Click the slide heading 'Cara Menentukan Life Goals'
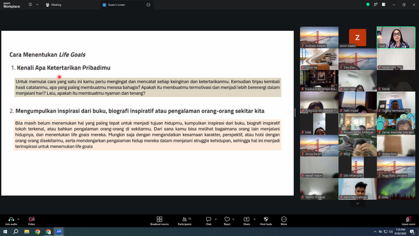This screenshot has height=236, width=419. (47, 54)
